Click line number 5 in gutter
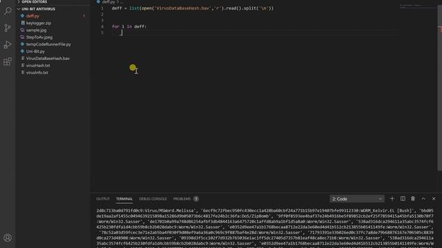442x248 pixels. [x=102, y=32]
